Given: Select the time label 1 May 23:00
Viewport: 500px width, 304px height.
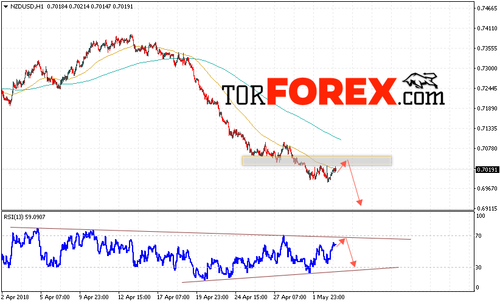Looking at the screenshot, I should [328, 297].
